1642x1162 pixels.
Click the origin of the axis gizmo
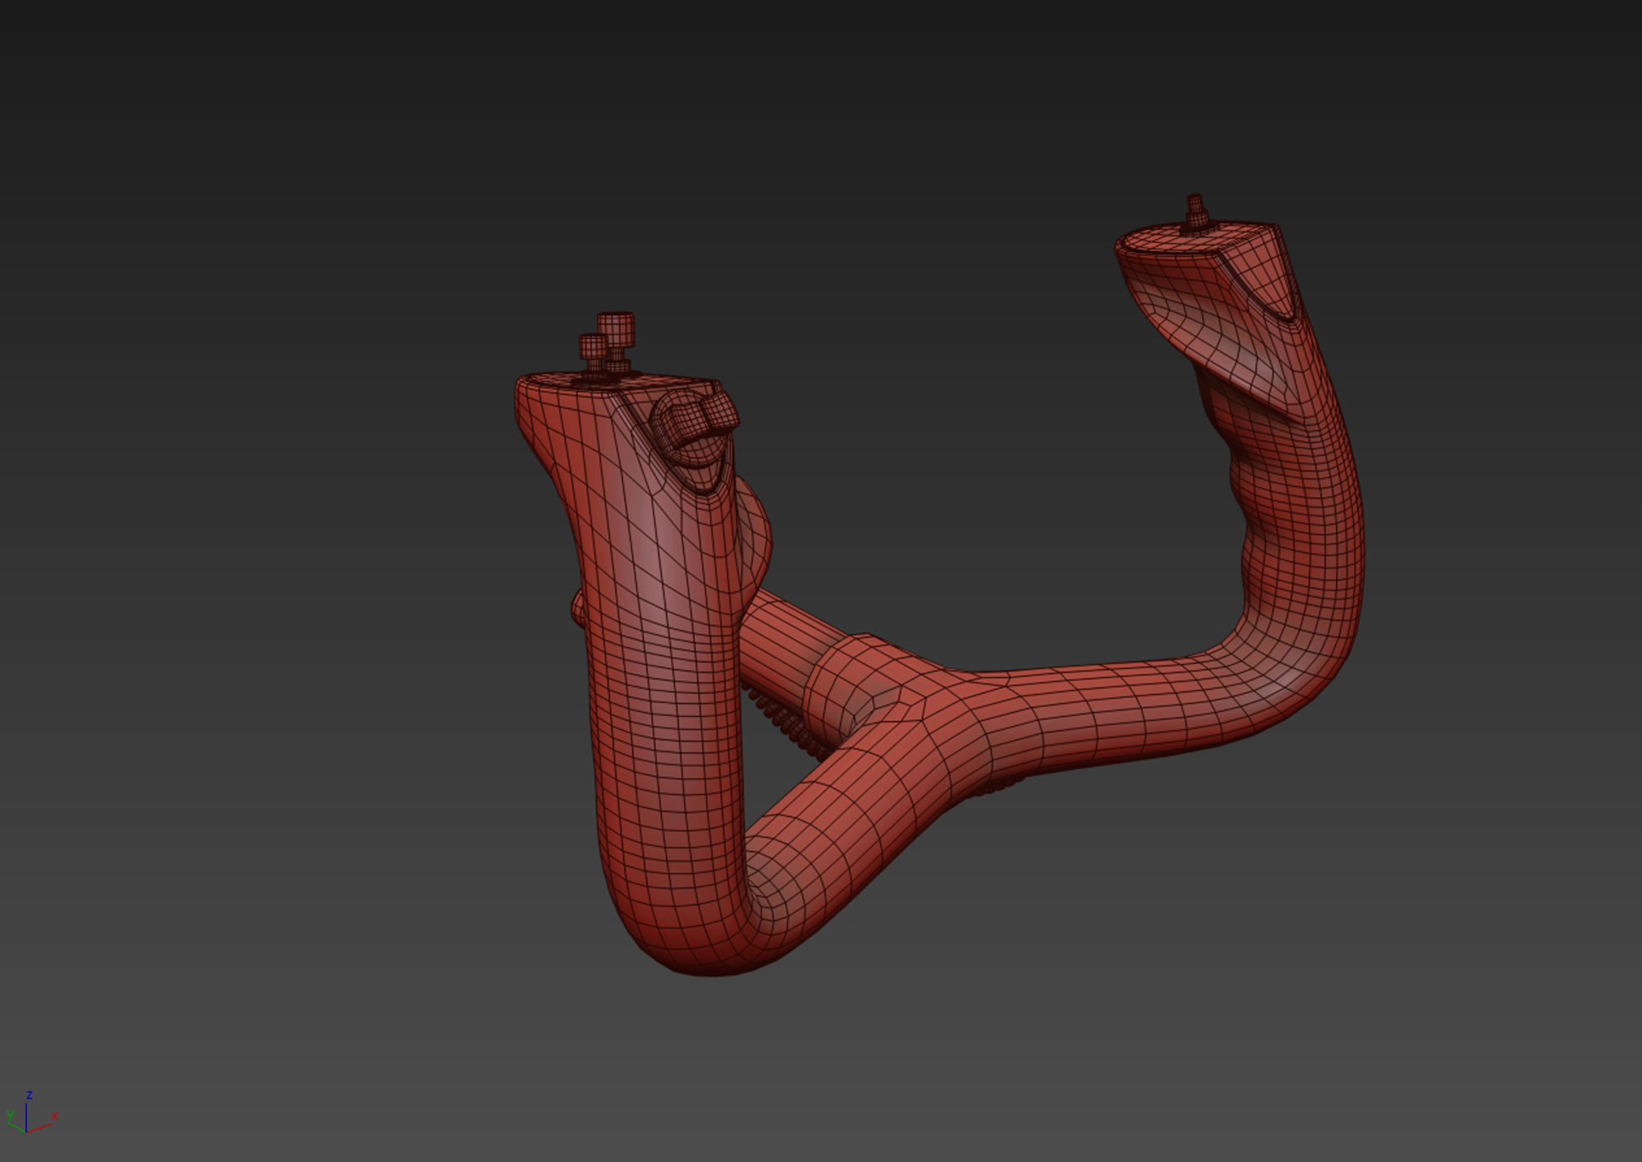tap(27, 1131)
